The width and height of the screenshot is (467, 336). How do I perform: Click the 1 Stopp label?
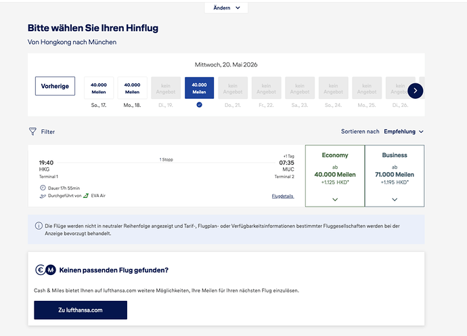click(x=166, y=159)
